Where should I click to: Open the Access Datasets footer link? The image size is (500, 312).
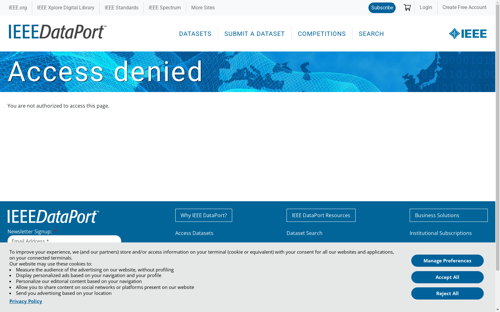[x=194, y=233]
